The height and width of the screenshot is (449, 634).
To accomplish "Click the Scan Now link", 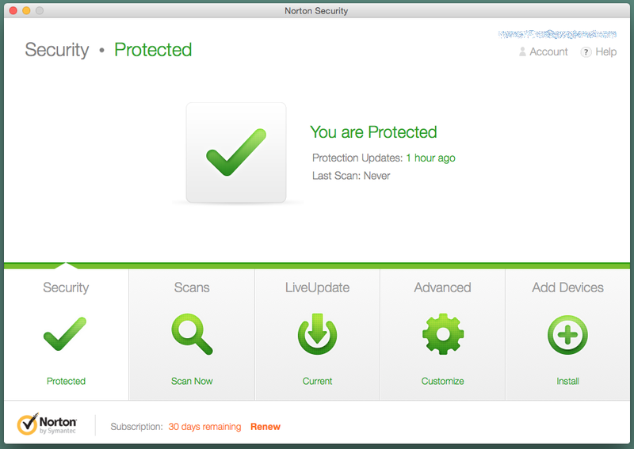I will [x=192, y=381].
